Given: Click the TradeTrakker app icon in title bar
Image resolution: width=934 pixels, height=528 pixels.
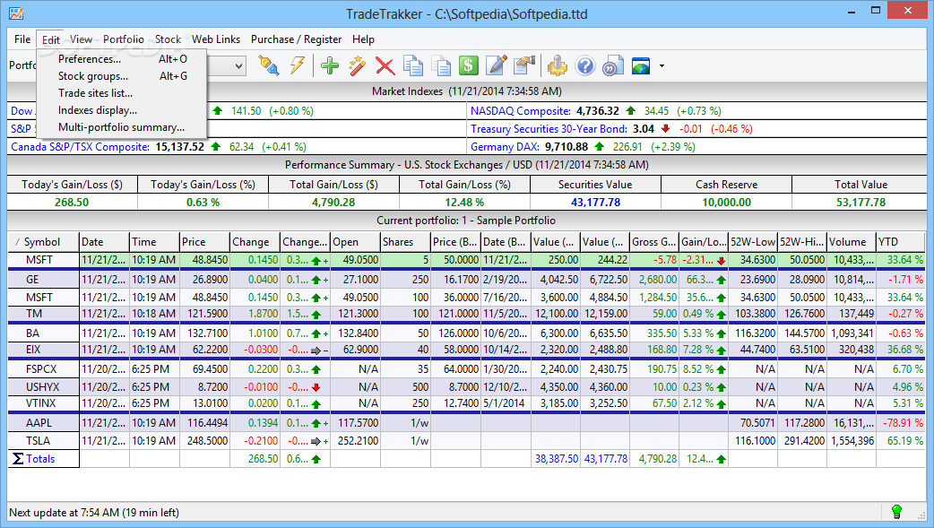Looking at the screenshot, I should coord(16,13).
